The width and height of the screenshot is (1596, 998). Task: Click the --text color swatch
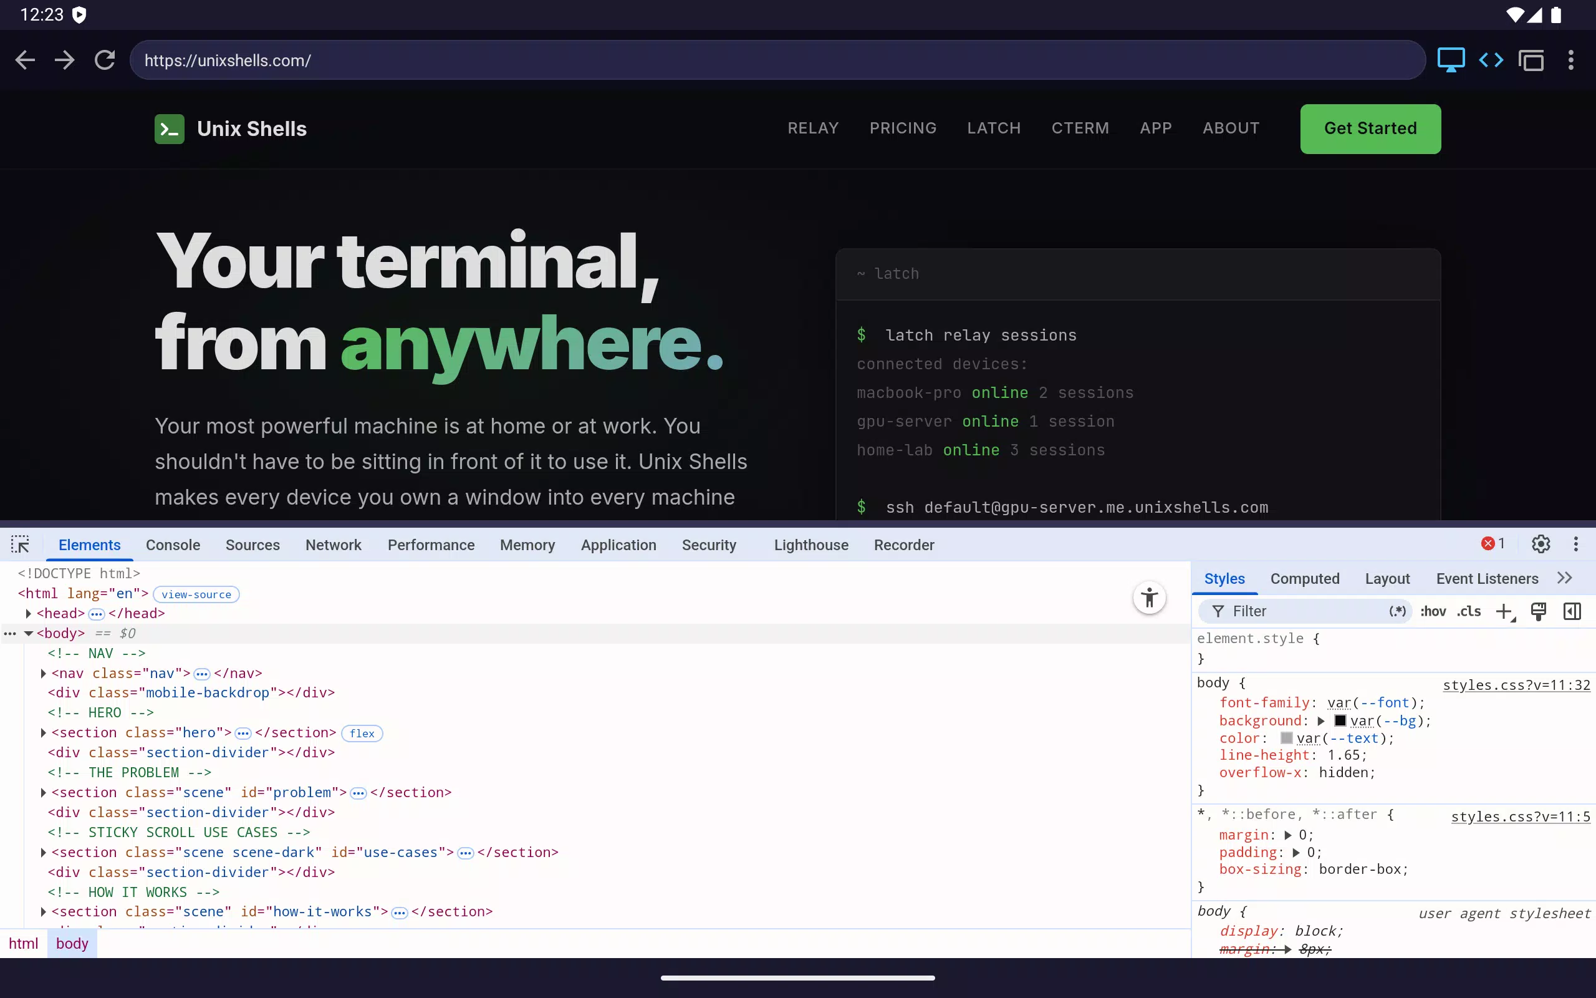[1286, 738]
